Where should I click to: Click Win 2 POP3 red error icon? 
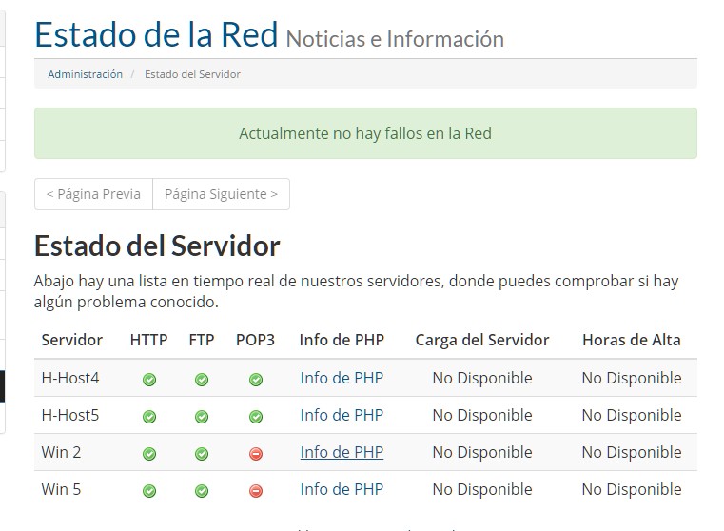[x=255, y=454]
